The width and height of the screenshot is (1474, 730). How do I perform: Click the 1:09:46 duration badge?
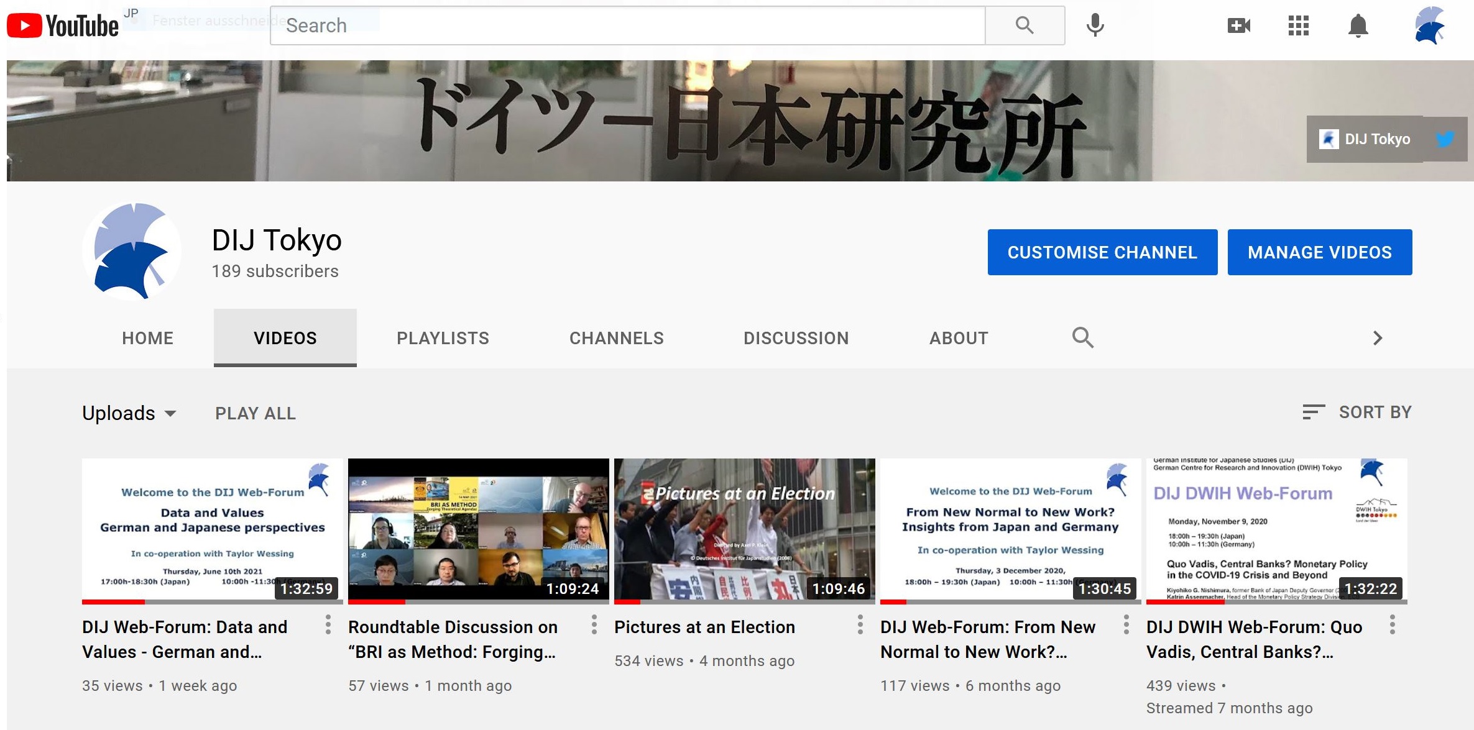(839, 588)
